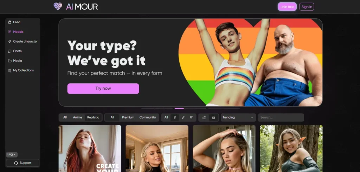Filter by Community models
The height and width of the screenshot is (172, 360).
coord(148,117)
